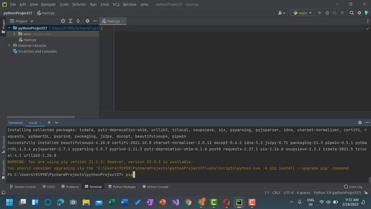Open Excel from taskbar
This screenshot has height=209, width=371.
pyautogui.click(x=111, y=203)
